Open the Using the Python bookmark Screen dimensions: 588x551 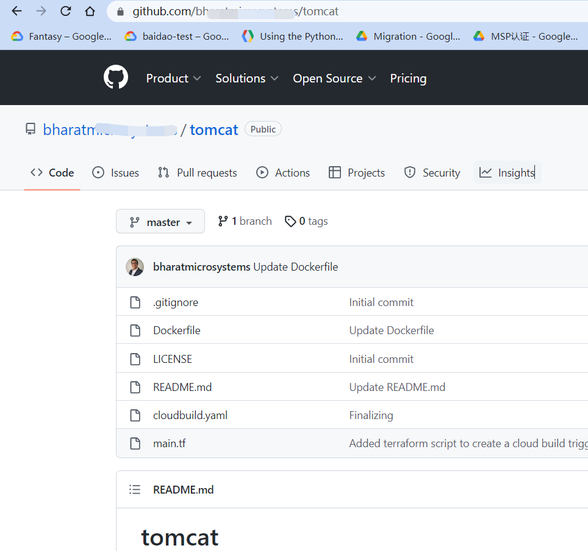[293, 37]
